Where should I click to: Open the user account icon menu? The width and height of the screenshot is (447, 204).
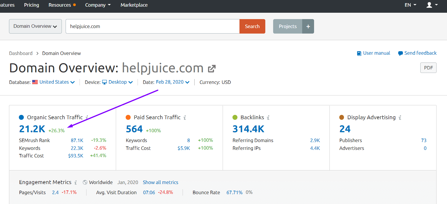432,5
